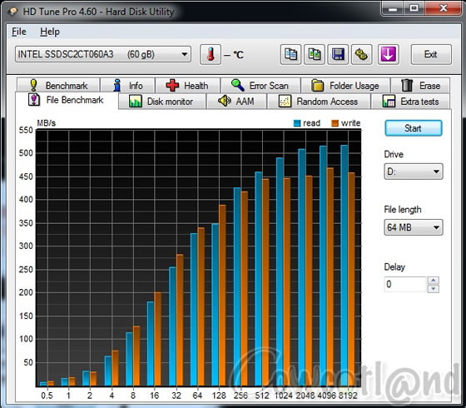Click the Exit button
Image resolution: width=466 pixels, height=408 pixels.
point(431,54)
